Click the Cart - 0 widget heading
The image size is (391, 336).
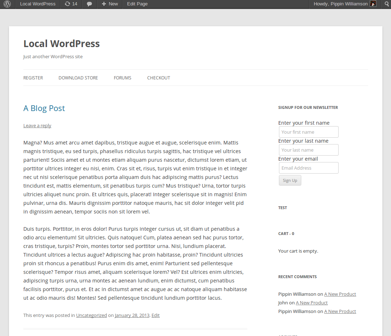(x=286, y=234)
